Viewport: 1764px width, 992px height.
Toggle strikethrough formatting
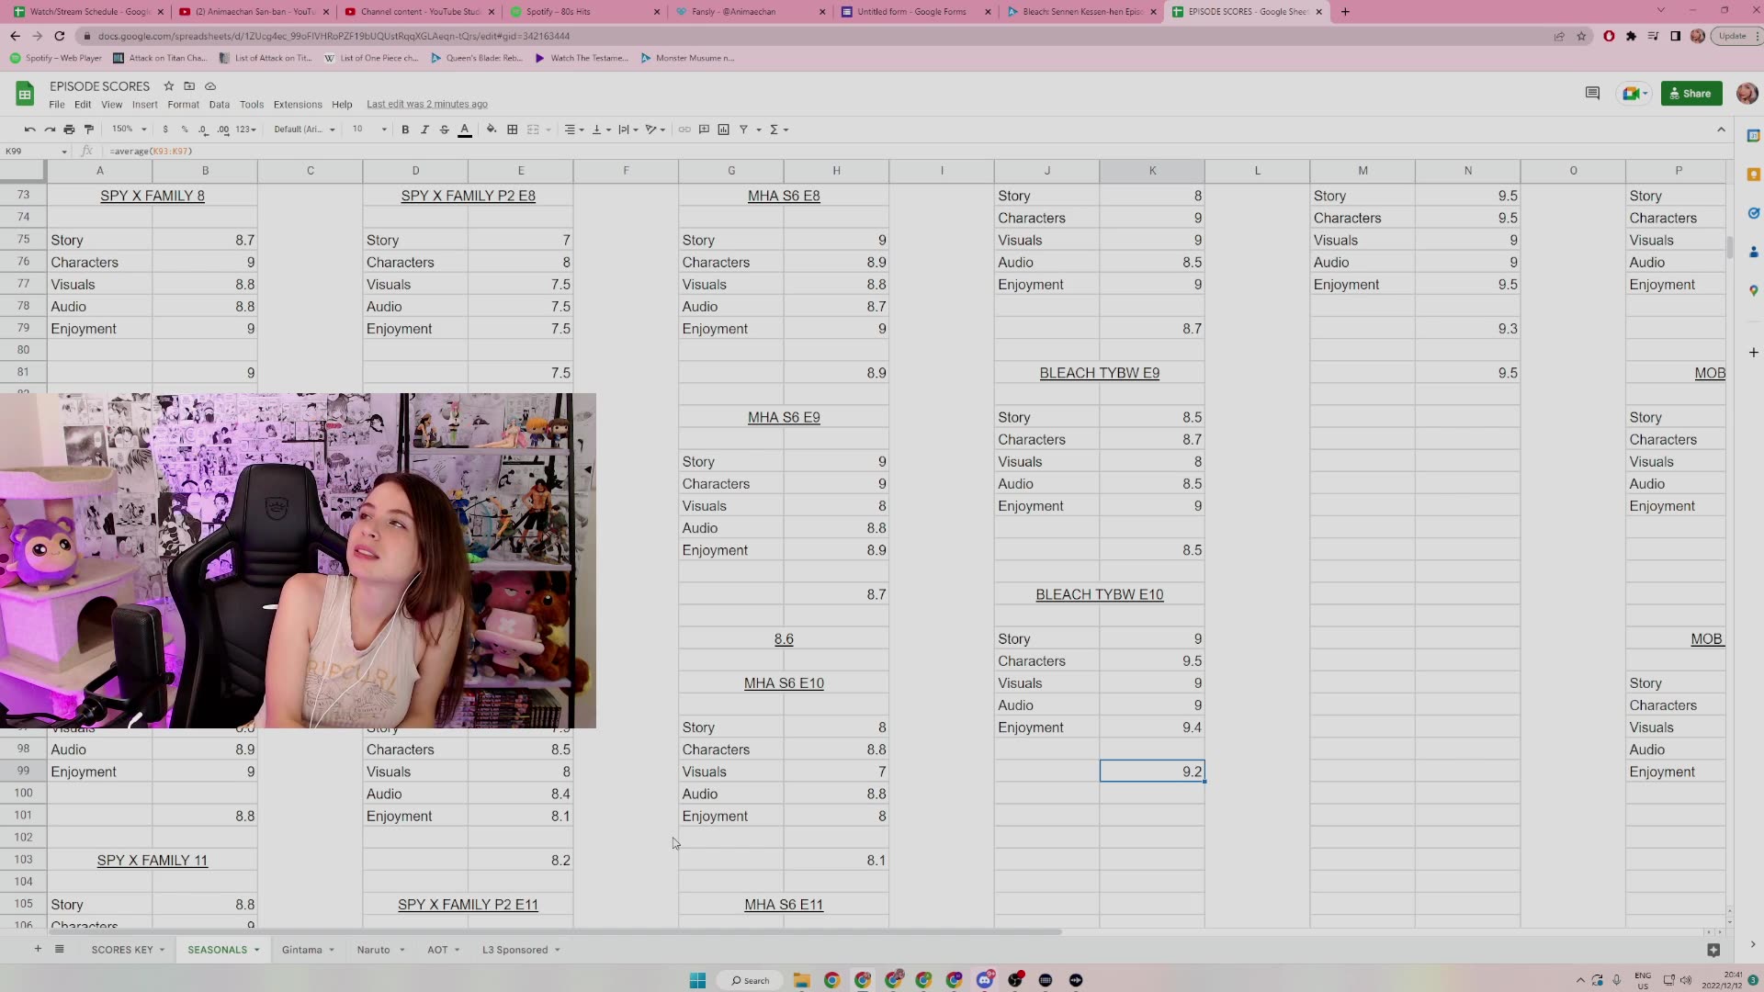[445, 130]
